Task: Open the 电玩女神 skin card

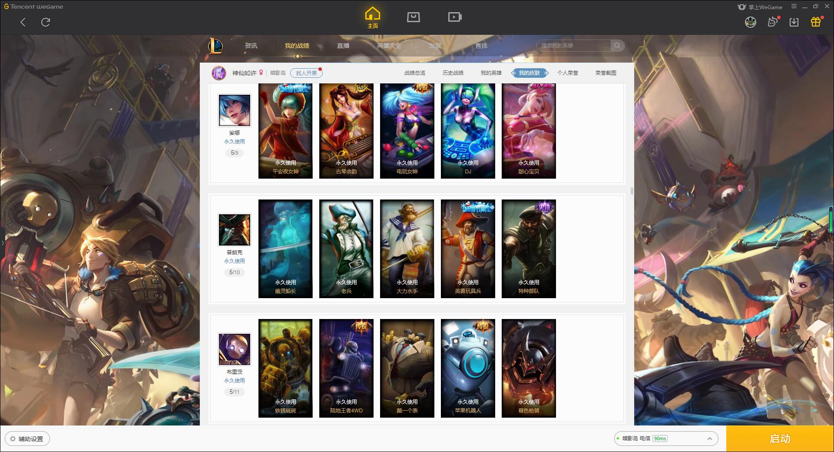Action: (x=407, y=131)
